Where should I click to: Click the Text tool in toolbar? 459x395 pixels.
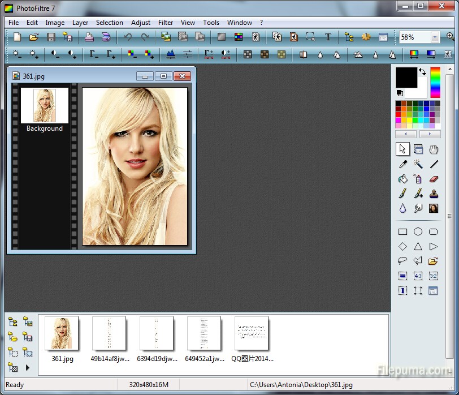(328, 37)
